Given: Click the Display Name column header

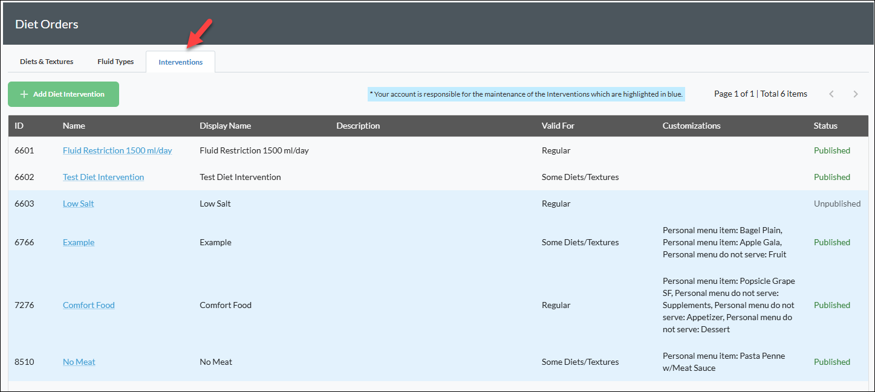Looking at the screenshot, I should [x=226, y=126].
